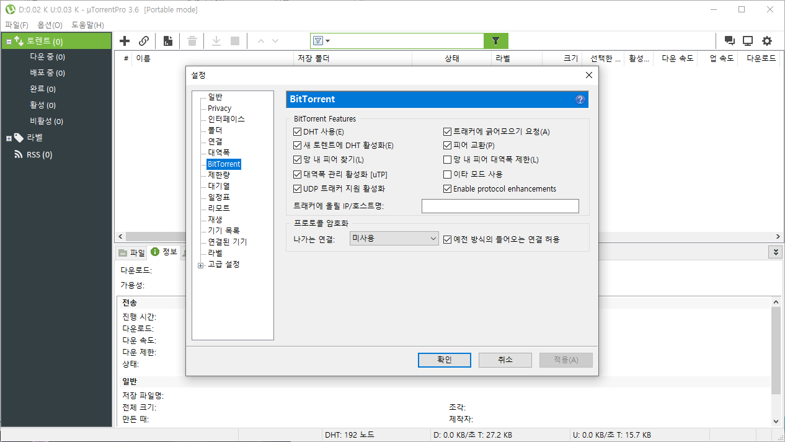This screenshot has height=442, width=785.
Task: Switch to the 파일 tab in detail pane
Action: coord(131,252)
